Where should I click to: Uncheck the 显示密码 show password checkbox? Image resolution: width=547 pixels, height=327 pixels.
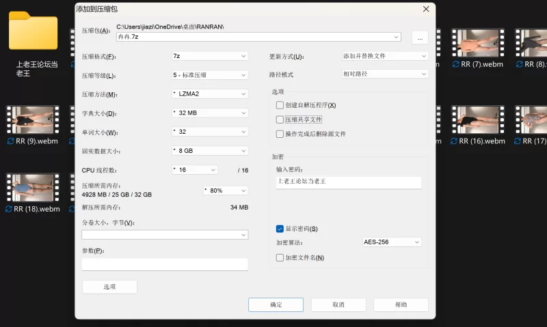coord(280,229)
